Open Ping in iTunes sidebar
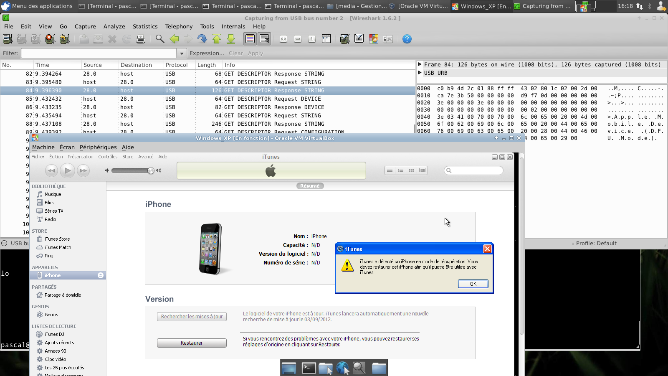 [x=49, y=256]
